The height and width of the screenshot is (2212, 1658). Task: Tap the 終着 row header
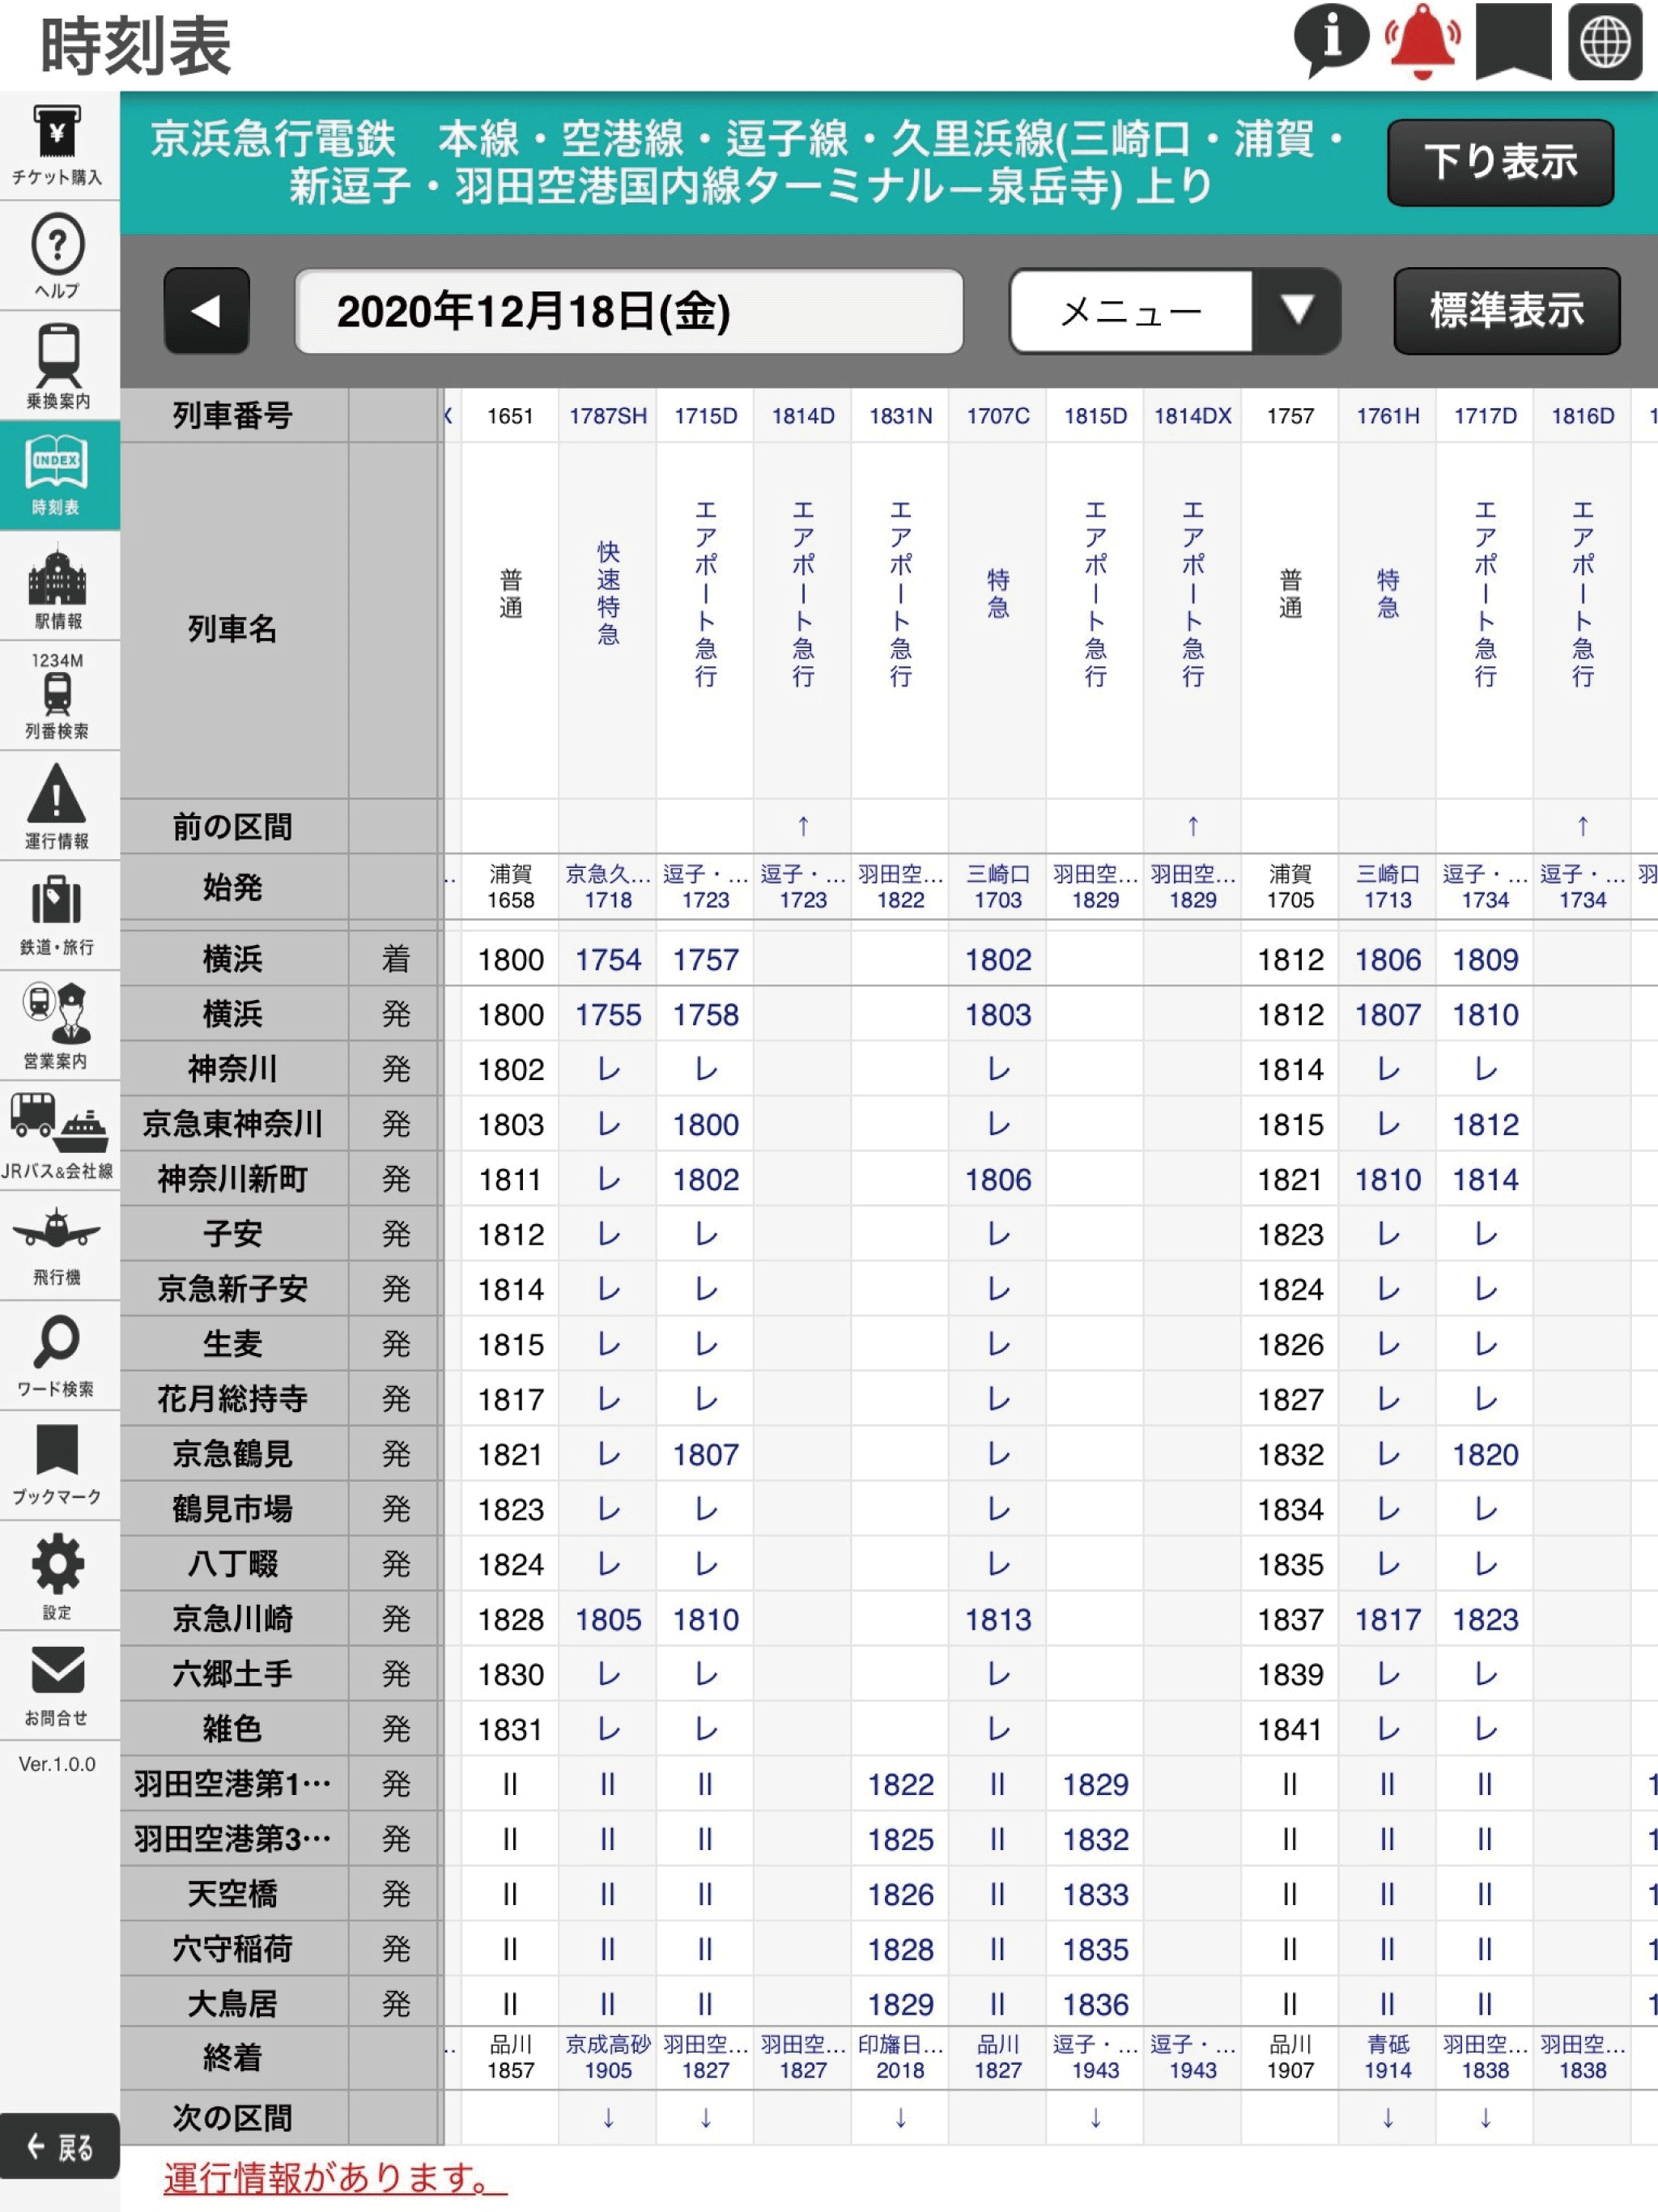point(232,2057)
